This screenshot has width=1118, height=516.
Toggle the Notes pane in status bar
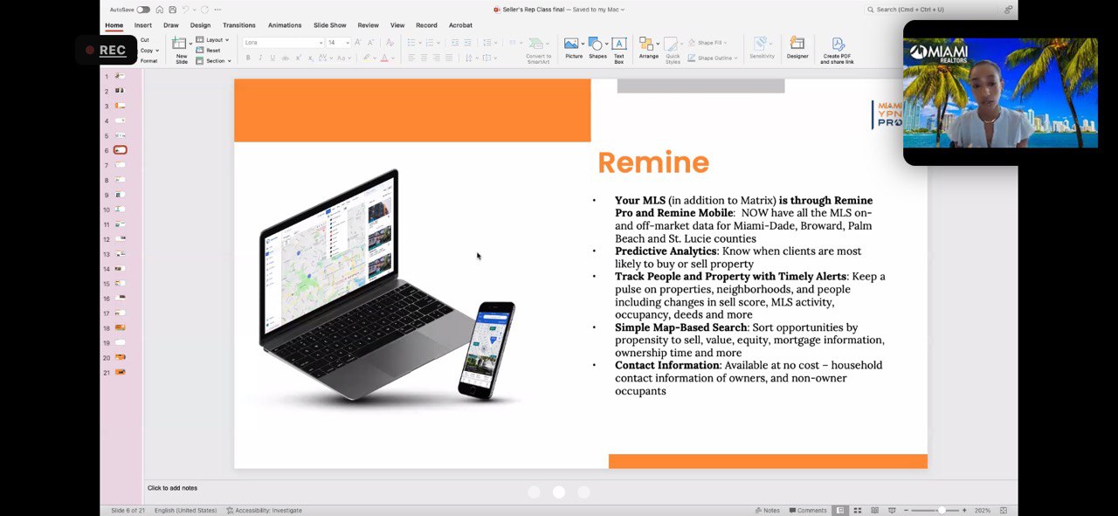(x=768, y=510)
